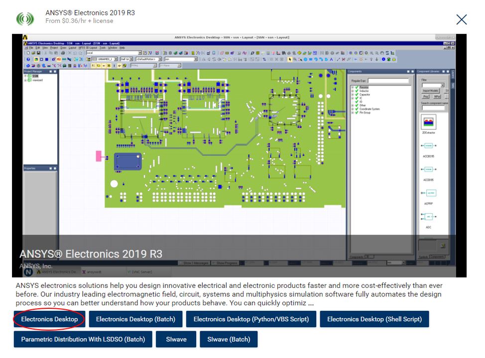Click the blue globe icon in third toolbar row
This screenshot has width=485, height=358.
pyautogui.click(x=28, y=66)
